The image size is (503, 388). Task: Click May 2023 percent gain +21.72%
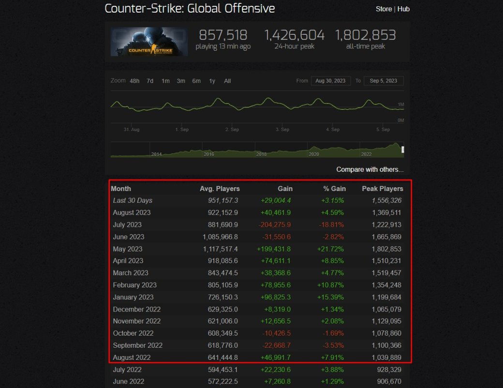click(330, 249)
